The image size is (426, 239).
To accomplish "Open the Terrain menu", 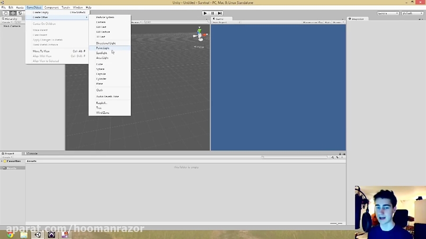I will (x=66, y=7).
